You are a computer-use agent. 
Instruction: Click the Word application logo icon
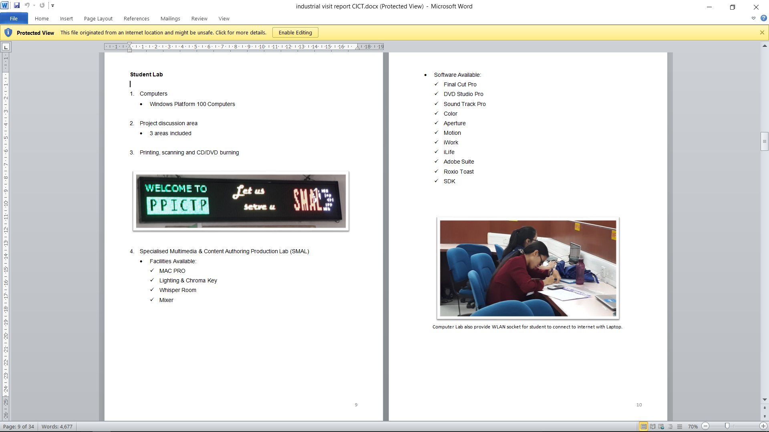[x=5, y=6]
